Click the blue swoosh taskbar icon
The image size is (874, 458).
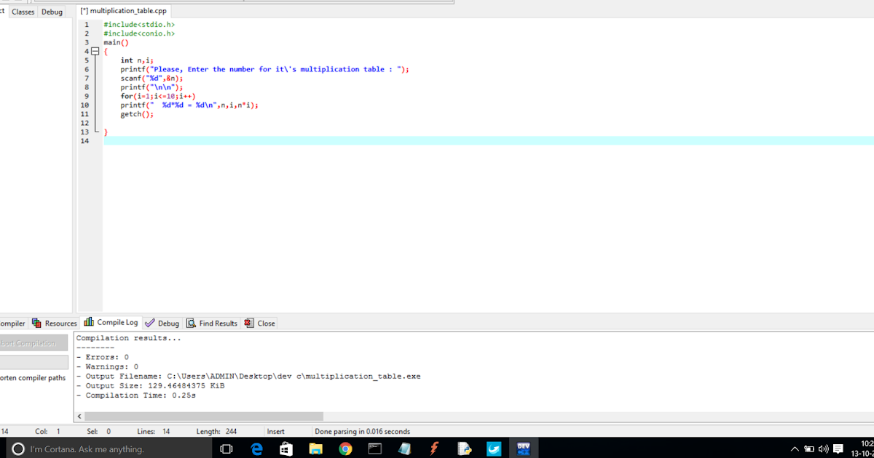(494, 449)
